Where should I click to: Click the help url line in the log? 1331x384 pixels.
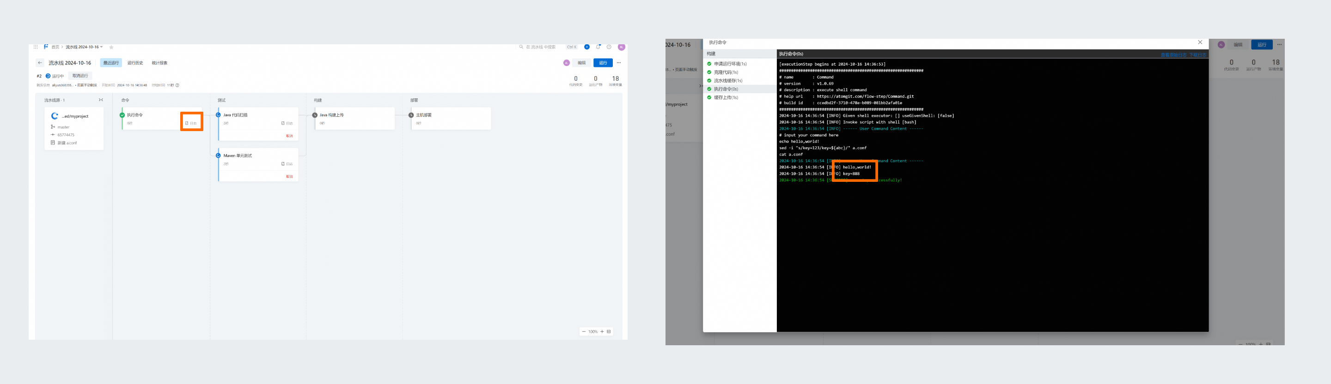click(846, 96)
